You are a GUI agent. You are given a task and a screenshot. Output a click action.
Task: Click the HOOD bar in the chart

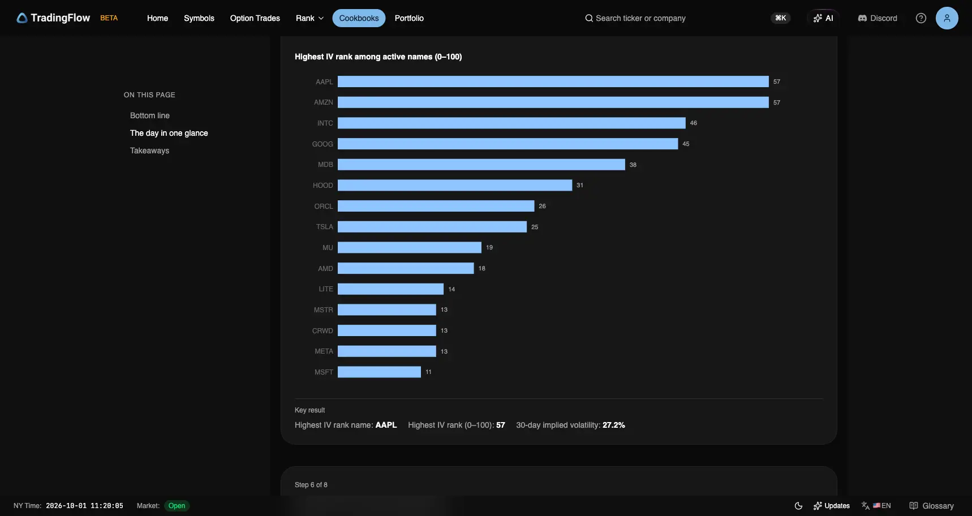pyautogui.click(x=455, y=185)
